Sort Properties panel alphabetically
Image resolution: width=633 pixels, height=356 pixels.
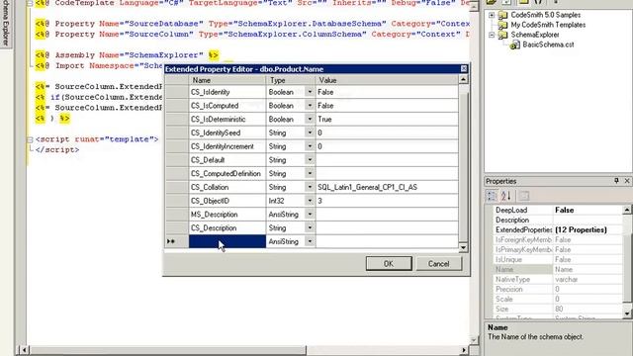tap(505, 196)
